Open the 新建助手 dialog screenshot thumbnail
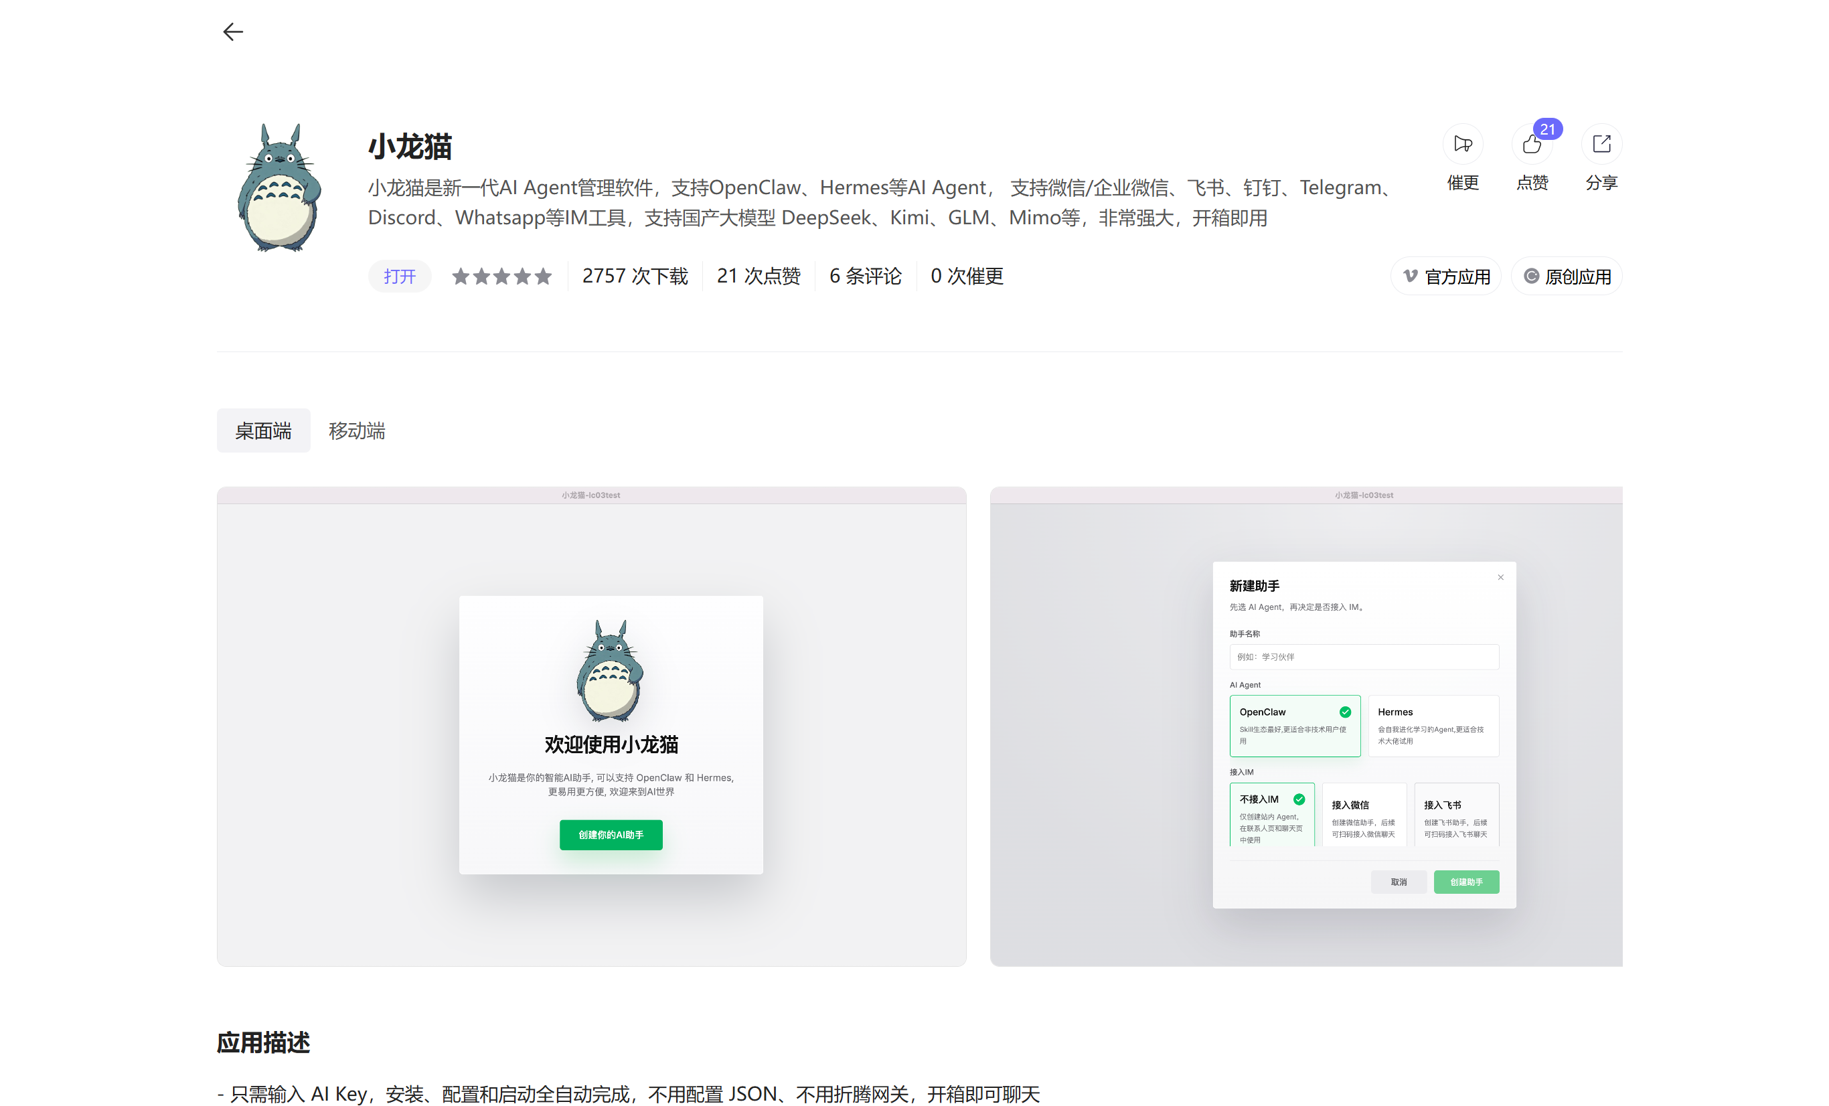This screenshot has width=1829, height=1106. pyautogui.click(x=1306, y=726)
